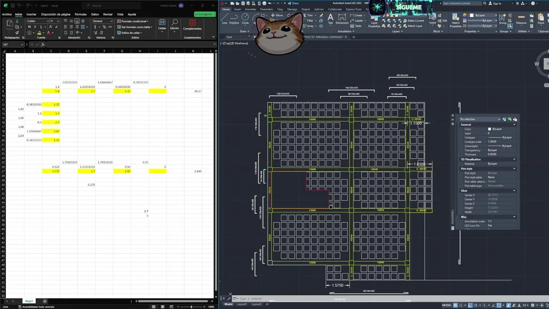Click the Table tool in Annotation panel
This screenshot has height=309, width=549.
tap(355, 26)
